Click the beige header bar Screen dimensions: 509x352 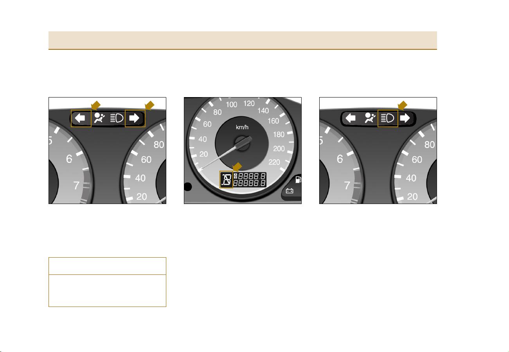(243, 40)
